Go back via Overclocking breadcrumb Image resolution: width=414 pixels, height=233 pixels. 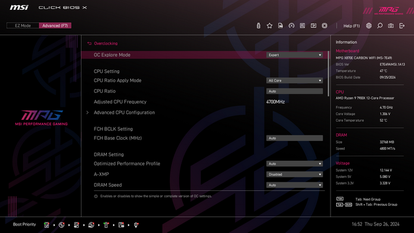coord(103,43)
